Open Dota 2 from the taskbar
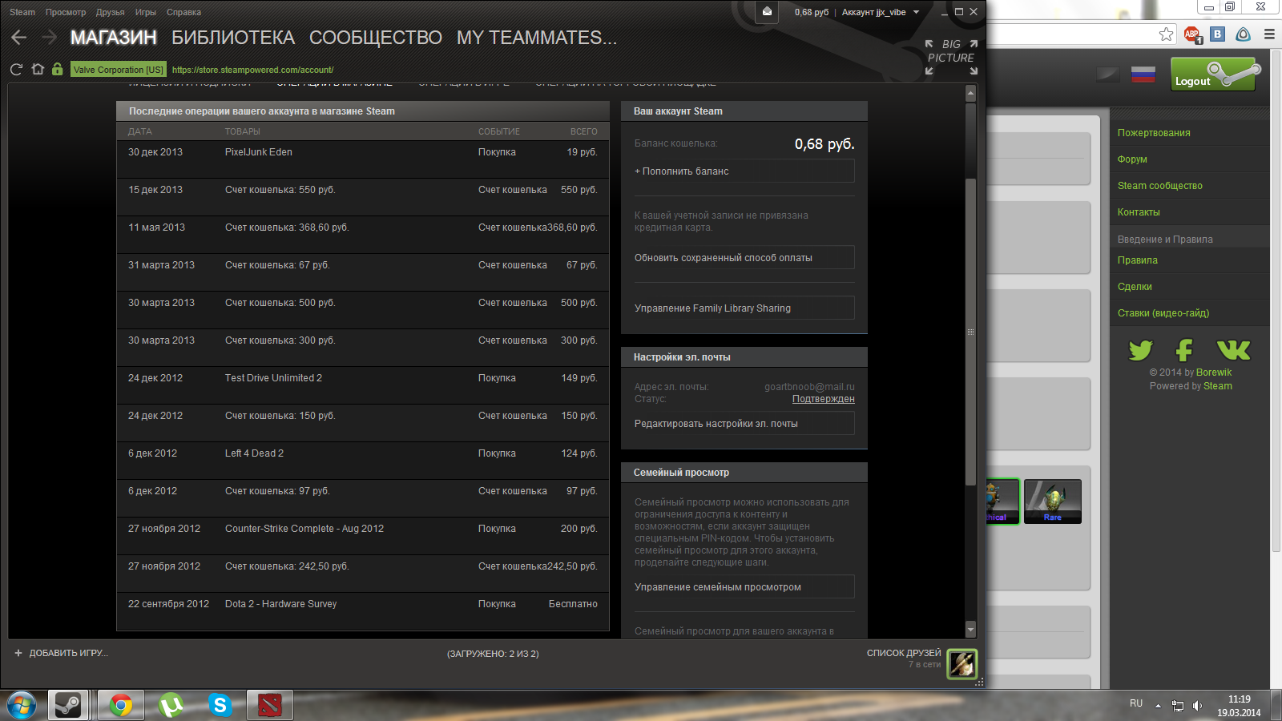 tap(270, 705)
